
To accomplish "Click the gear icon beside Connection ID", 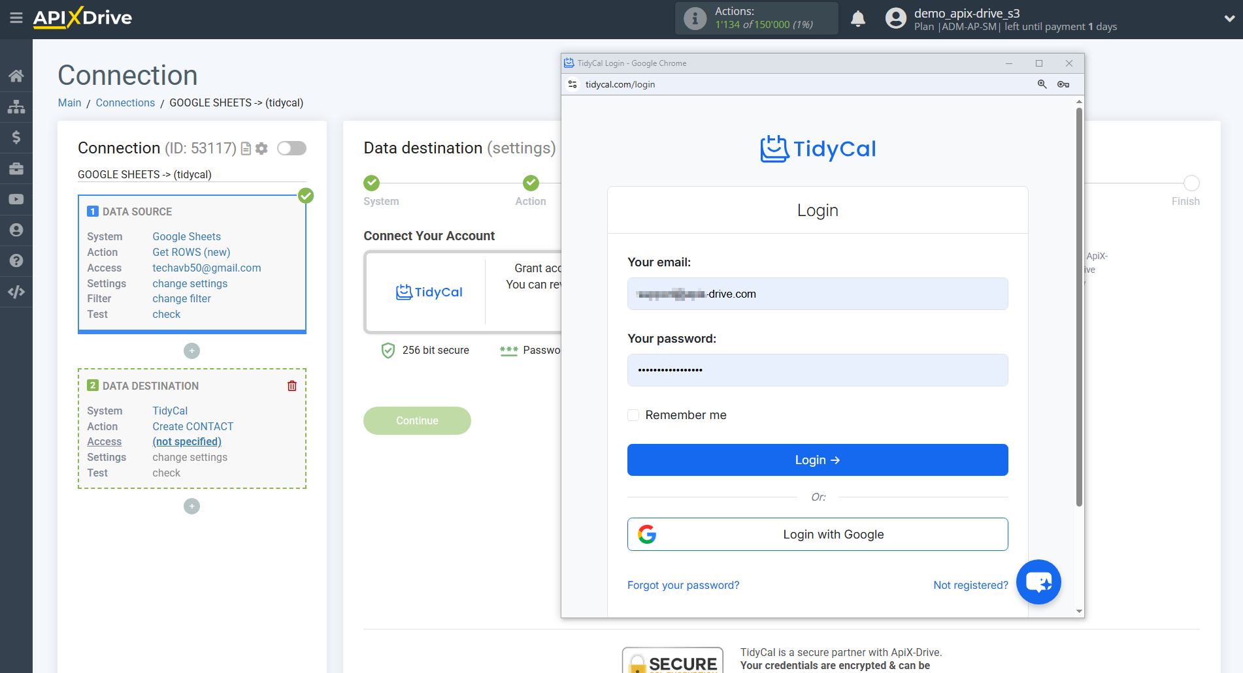I will coord(261,148).
